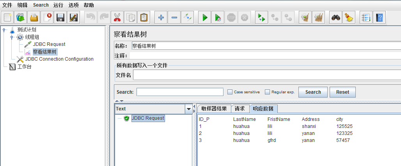
Task: Click the Copy icon in toolbar
Action: tap(130, 17)
